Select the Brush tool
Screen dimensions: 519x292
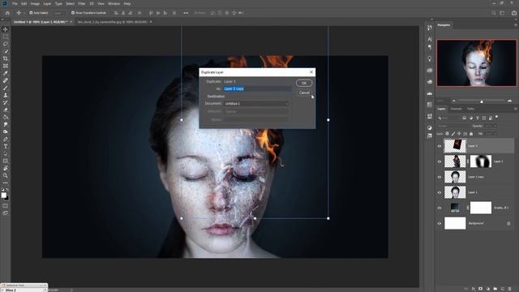click(6, 88)
